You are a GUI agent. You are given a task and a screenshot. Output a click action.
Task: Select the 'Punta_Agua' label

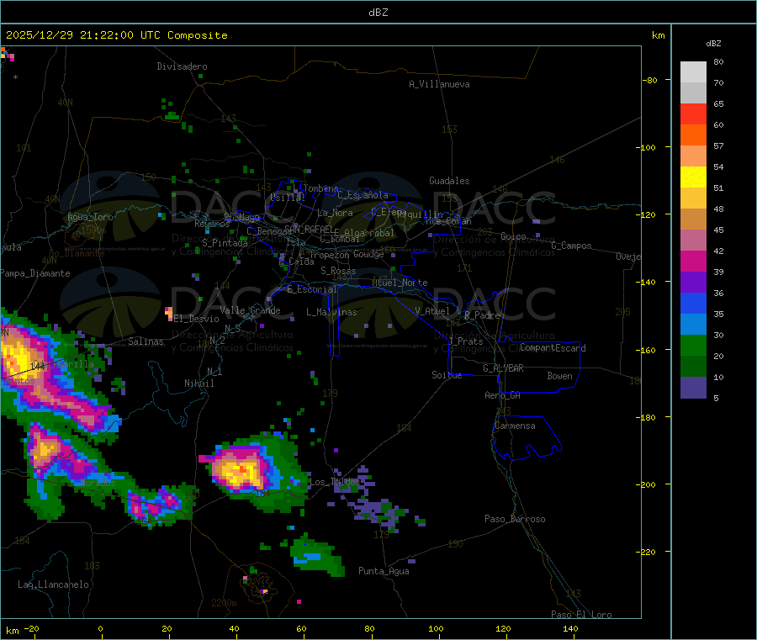384,571
